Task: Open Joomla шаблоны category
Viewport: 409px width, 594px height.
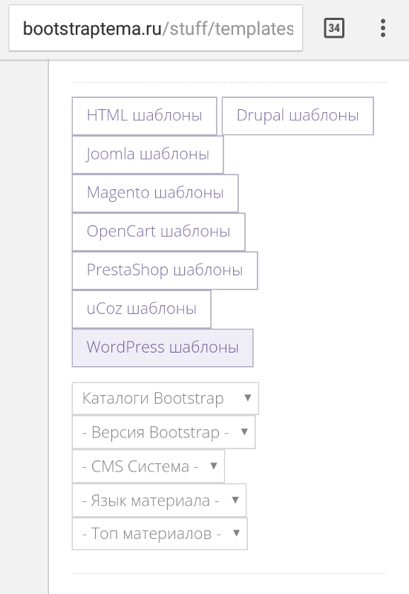Action: [148, 154]
